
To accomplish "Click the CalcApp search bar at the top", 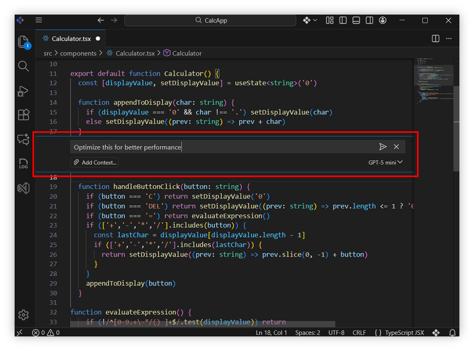I will [x=210, y=20].
